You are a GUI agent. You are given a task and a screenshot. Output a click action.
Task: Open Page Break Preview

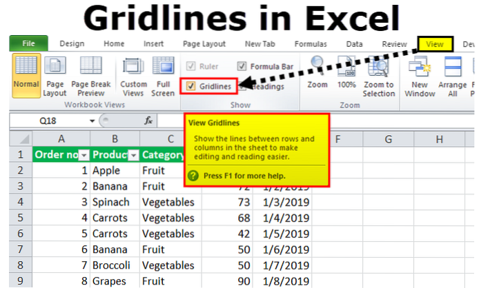[91, 76]
